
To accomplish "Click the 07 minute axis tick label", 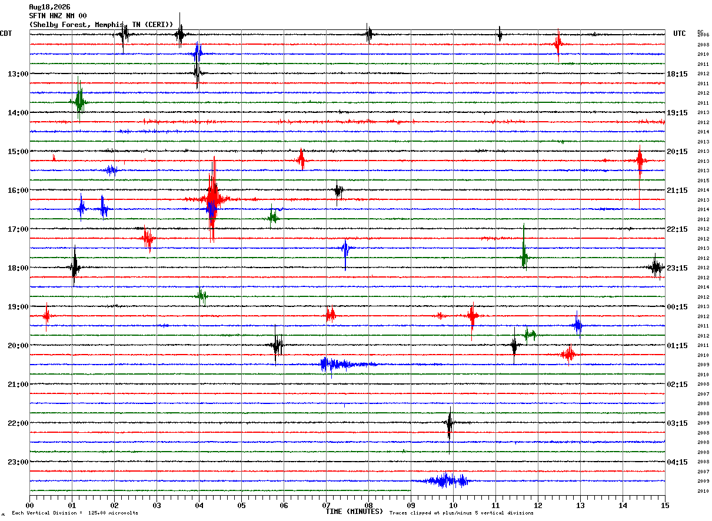I will (326, 505).
